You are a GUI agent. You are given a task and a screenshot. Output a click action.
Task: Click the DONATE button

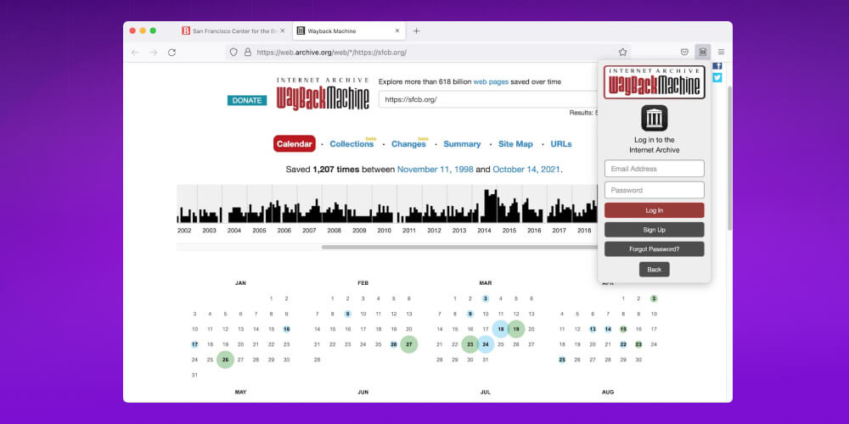[x=247, y=100]
